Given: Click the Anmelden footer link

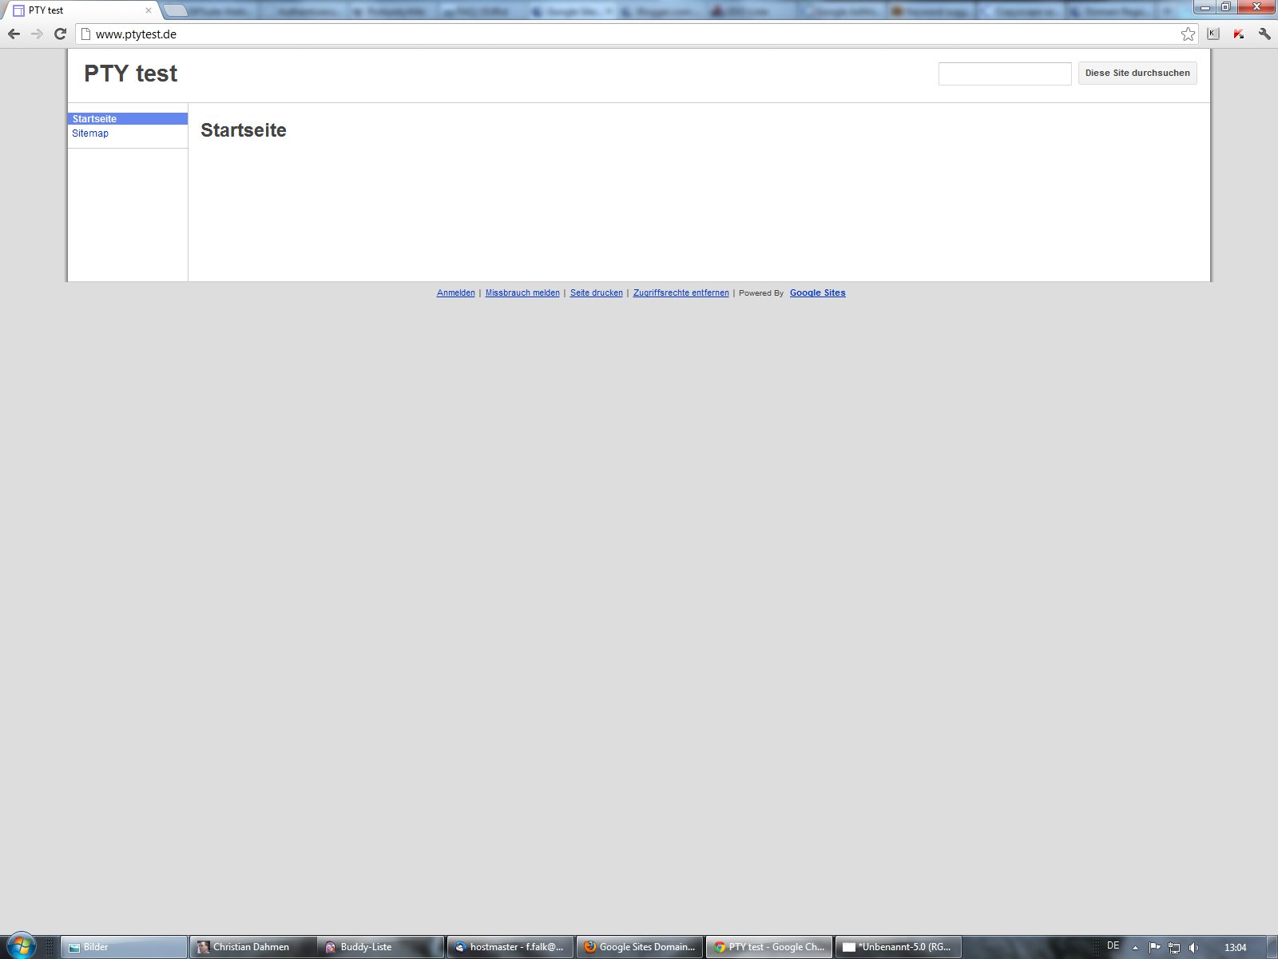Looking at the screenshot, I should point(455,293).
